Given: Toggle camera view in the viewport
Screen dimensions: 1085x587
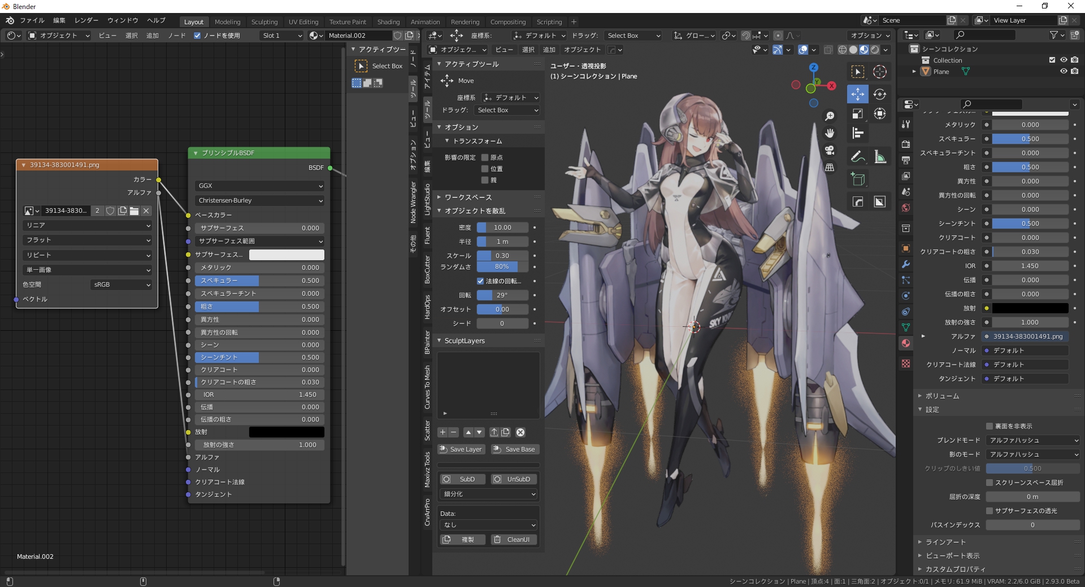Looking at the screenshot, I should 830,150.
